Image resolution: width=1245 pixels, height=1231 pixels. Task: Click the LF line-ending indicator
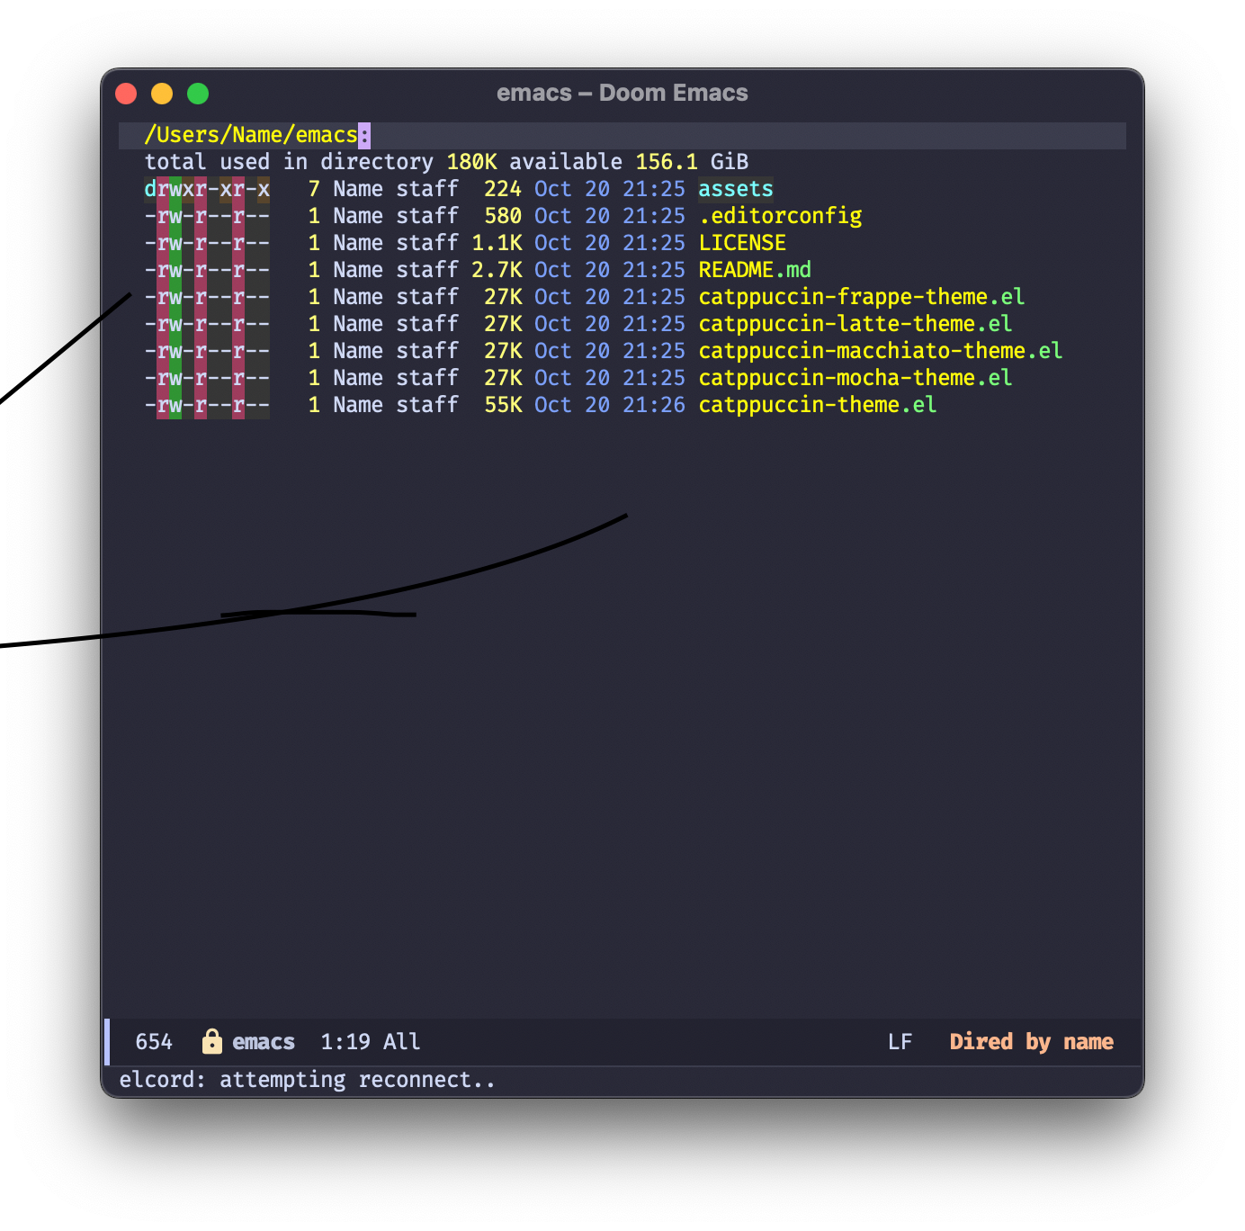(x=900, y=1041)
